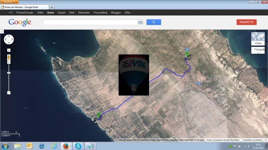Click green marker A on the map
268x150 pixels.
click(187, 53)
